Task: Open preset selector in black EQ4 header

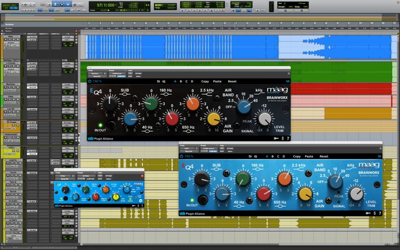Action: point(118,73)
